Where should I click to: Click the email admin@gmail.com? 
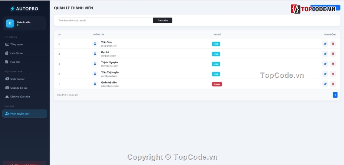[110, 86]
